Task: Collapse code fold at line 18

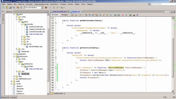Action: [56, 23]
